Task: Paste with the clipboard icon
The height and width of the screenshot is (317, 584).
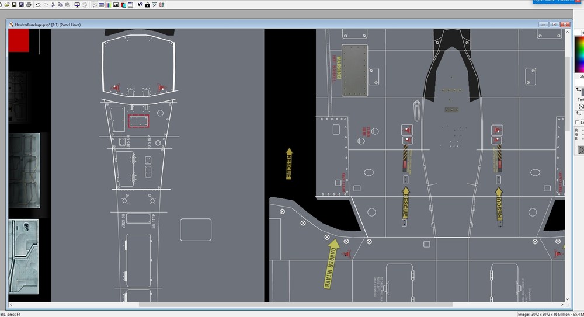Action: tap(67, 5)
